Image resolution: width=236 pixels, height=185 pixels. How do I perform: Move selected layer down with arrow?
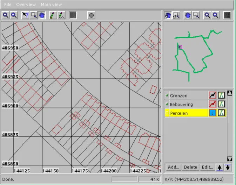click(228, 167)
